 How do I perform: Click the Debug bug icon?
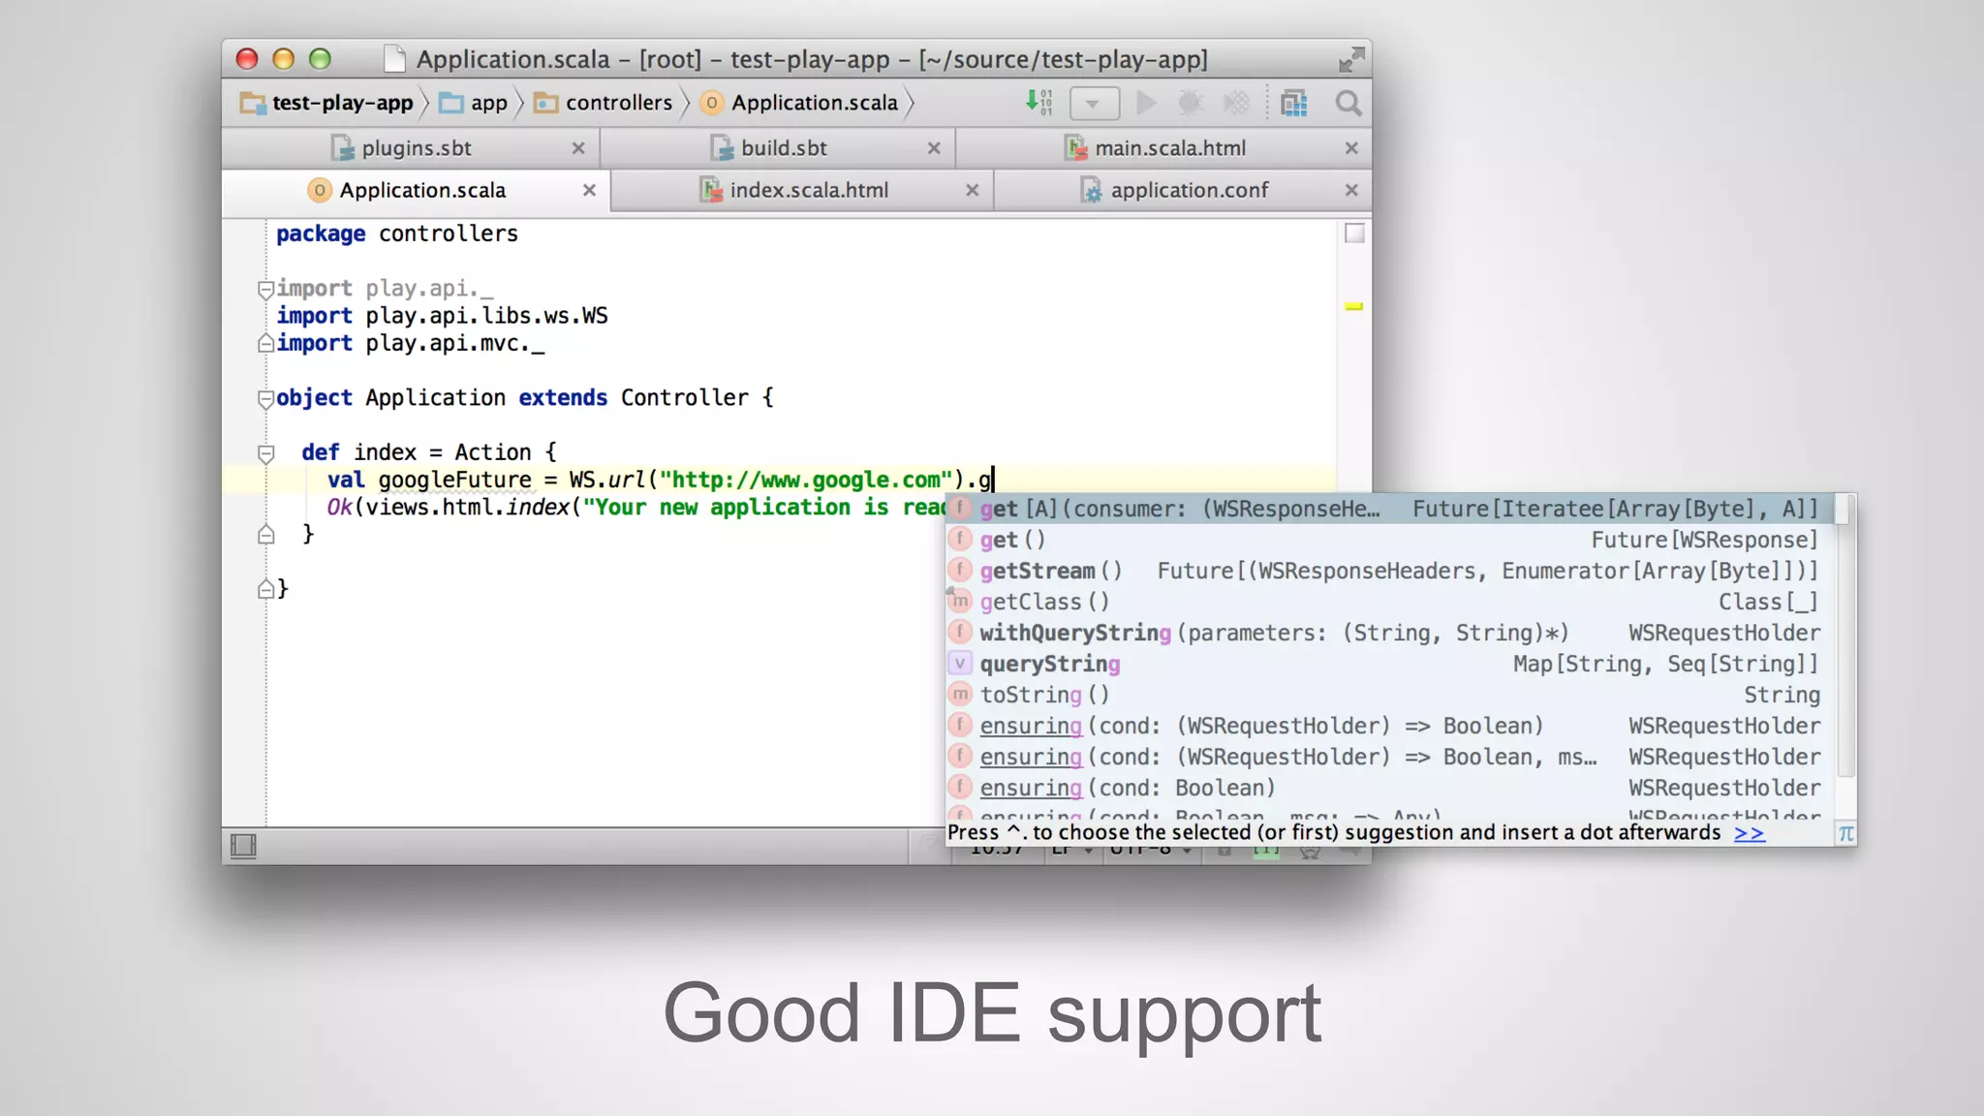pyautogui.click(x=1191, y=103)
